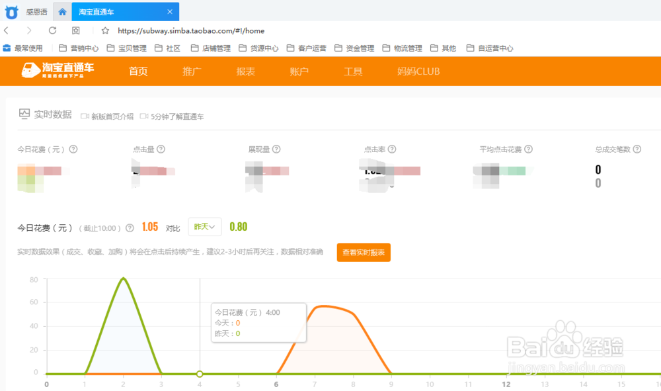Bookmark this page with star icon

[x=105, y=30]
